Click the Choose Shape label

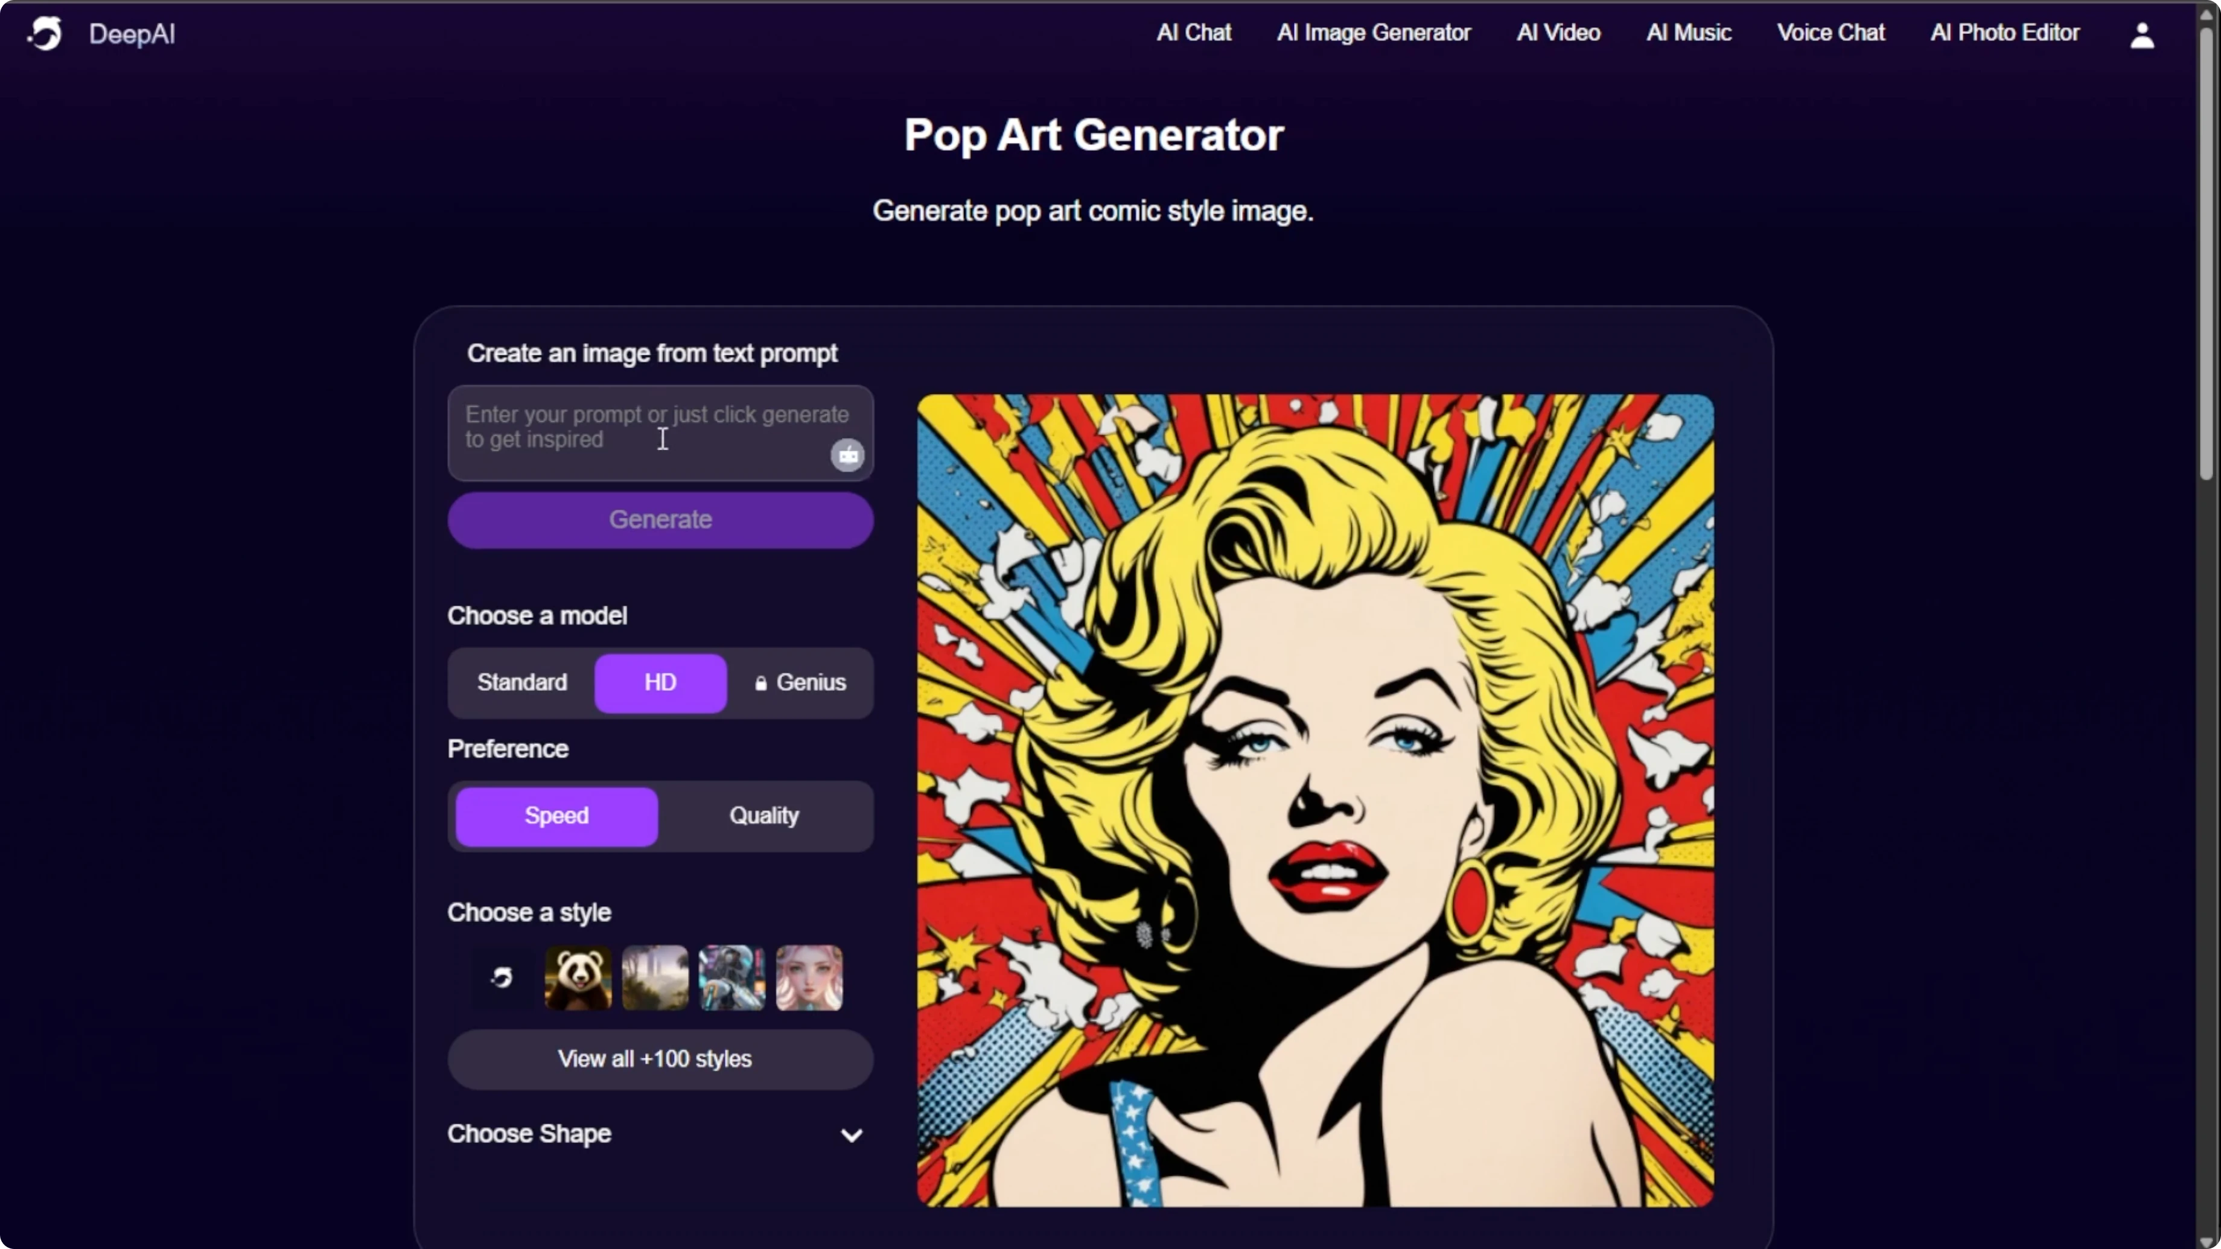point(529,1134)
